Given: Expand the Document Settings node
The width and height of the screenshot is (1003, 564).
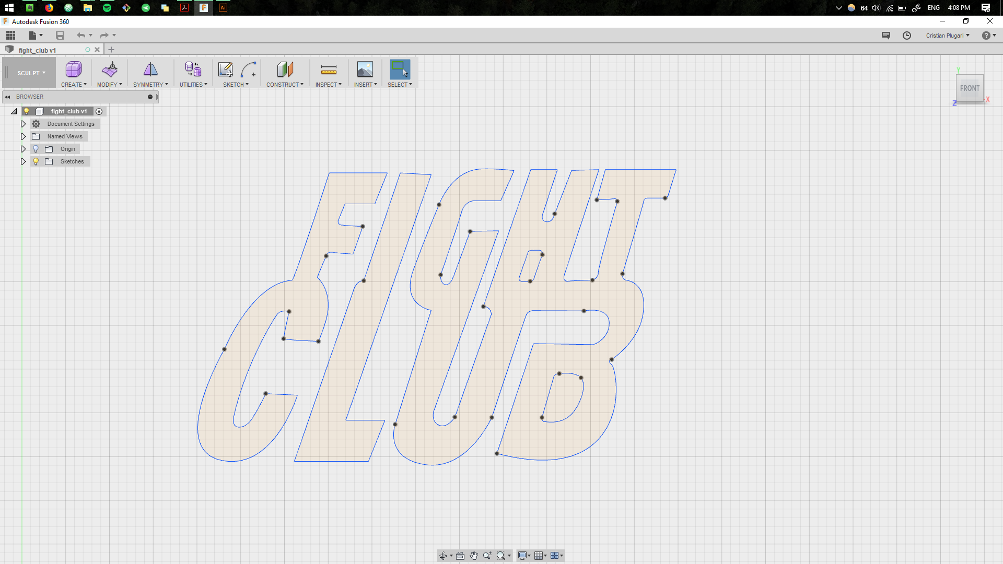Looking at the screenshot, I should [x=23, y=124].
